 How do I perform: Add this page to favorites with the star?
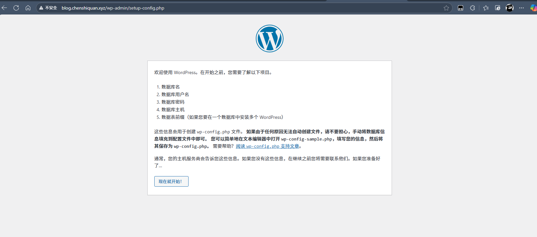point(446,8)
